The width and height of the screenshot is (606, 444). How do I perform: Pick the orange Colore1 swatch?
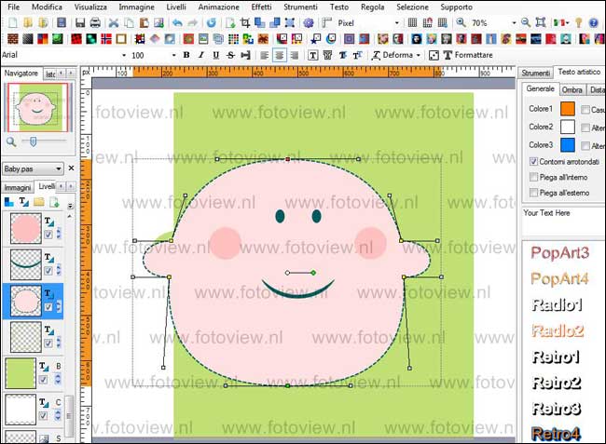click(x=566, y=109)
